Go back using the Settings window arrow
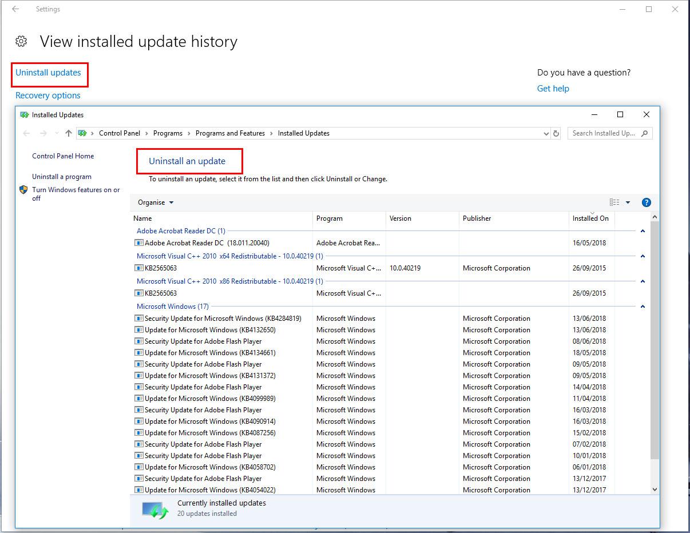 pos(15,9)
